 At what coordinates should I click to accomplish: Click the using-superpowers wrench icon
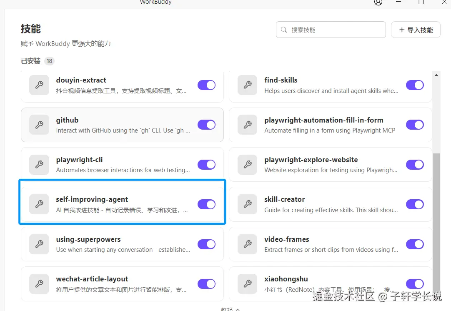click(39, 244)
